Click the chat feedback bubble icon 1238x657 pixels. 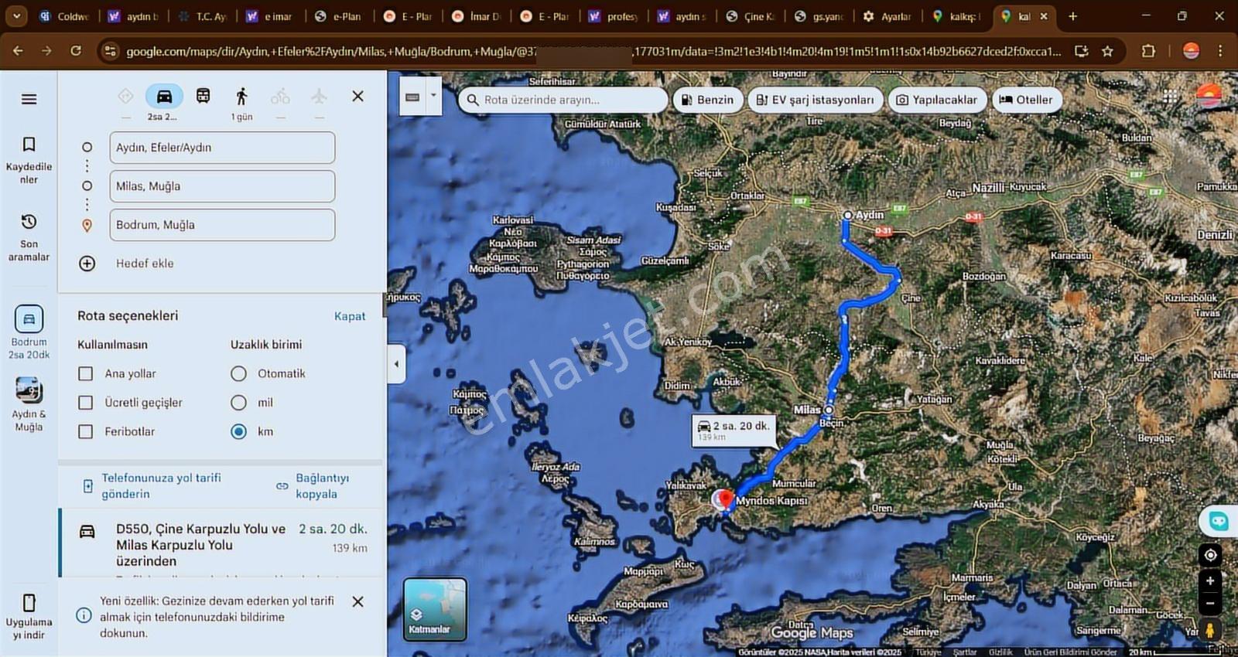tap(1219, 521)
